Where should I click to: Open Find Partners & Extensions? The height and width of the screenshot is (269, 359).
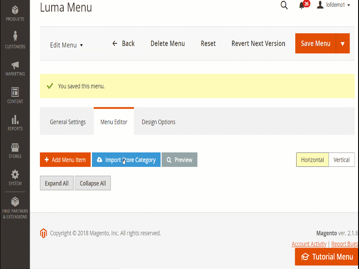pos(15,207)
